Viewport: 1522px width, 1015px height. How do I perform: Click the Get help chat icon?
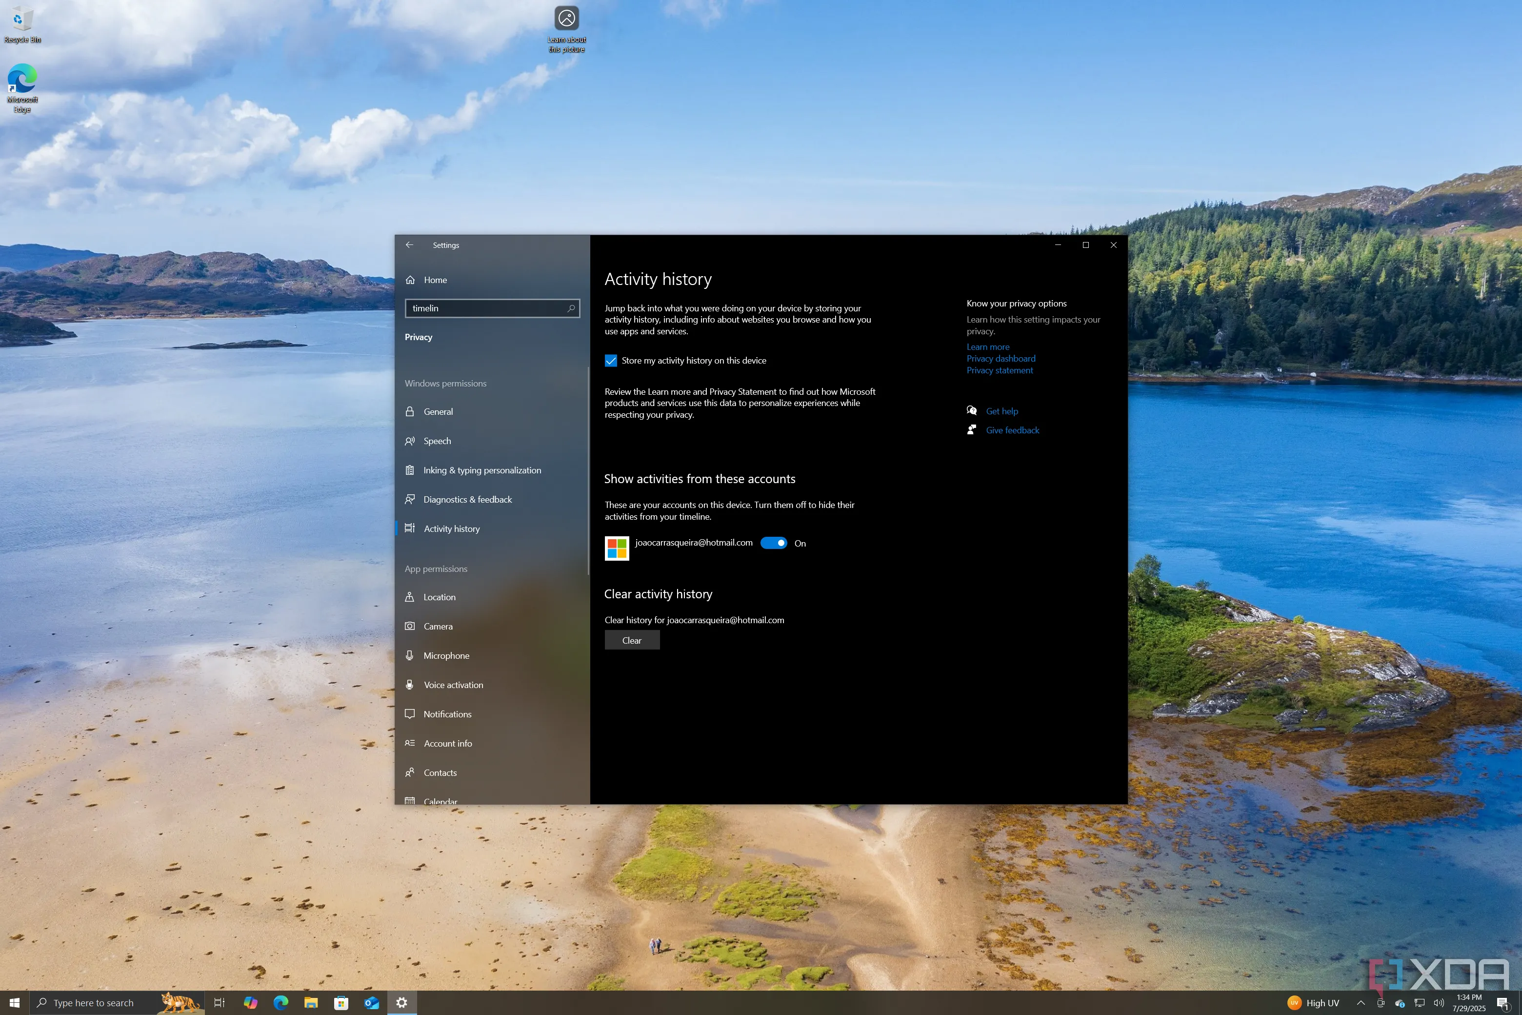click(x=971, y=410)
